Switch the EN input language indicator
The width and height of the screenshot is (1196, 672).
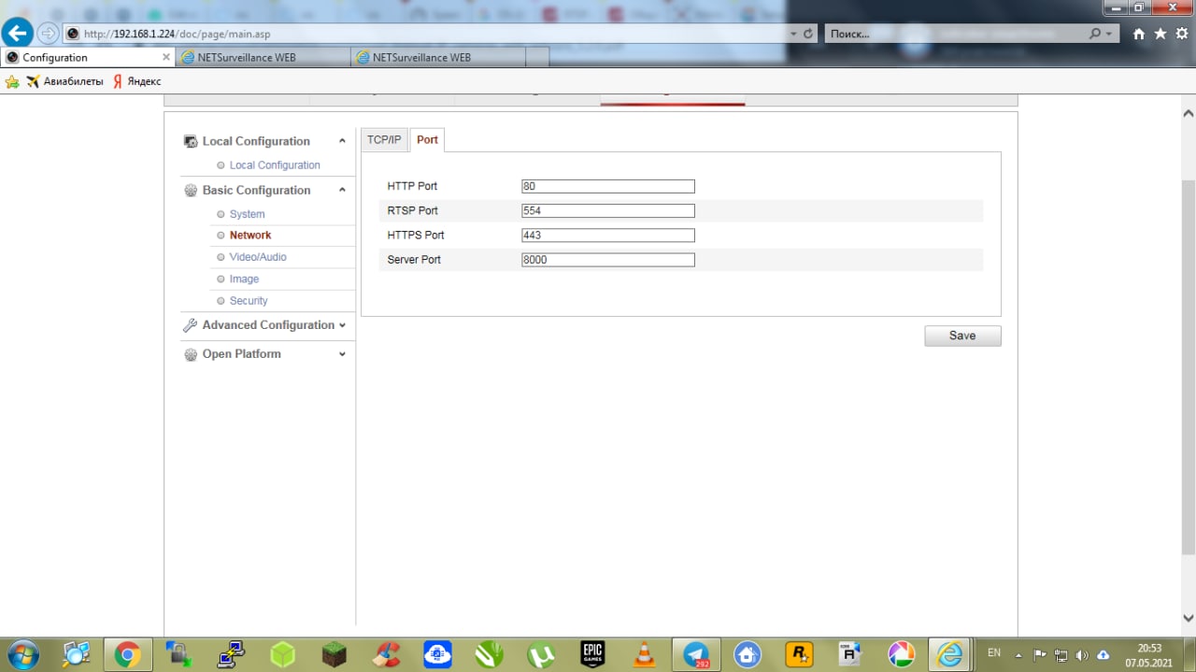[994, 653]
